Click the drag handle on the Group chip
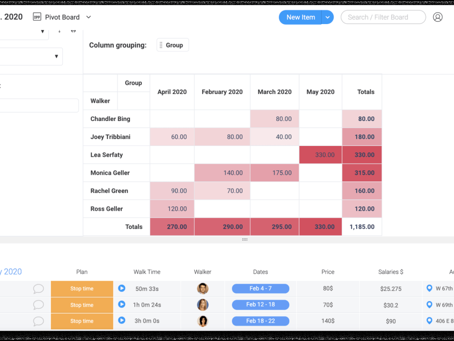The width and height of the screenshot is (454, 341). coord(161,45)
